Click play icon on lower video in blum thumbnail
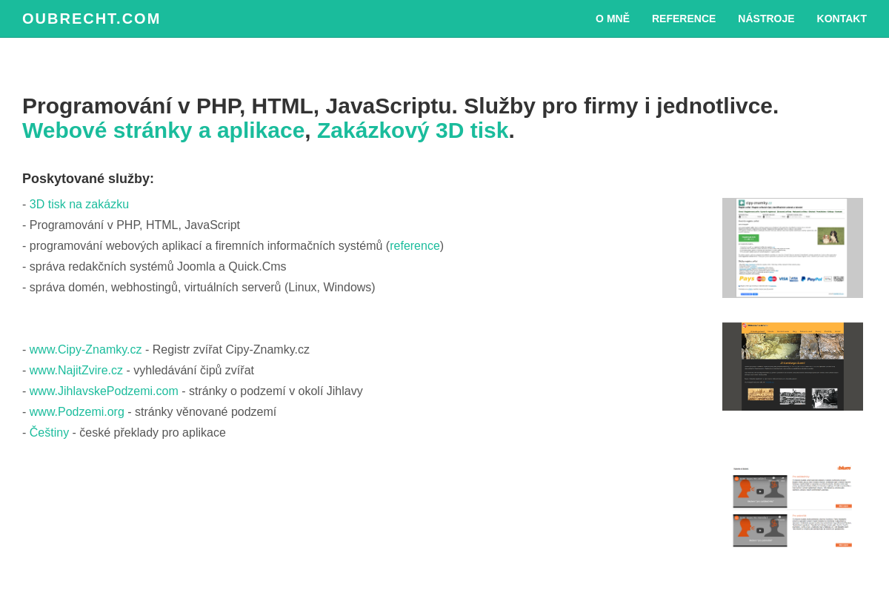This screenshot has height=593, width=889. click(x=760, y=531)
